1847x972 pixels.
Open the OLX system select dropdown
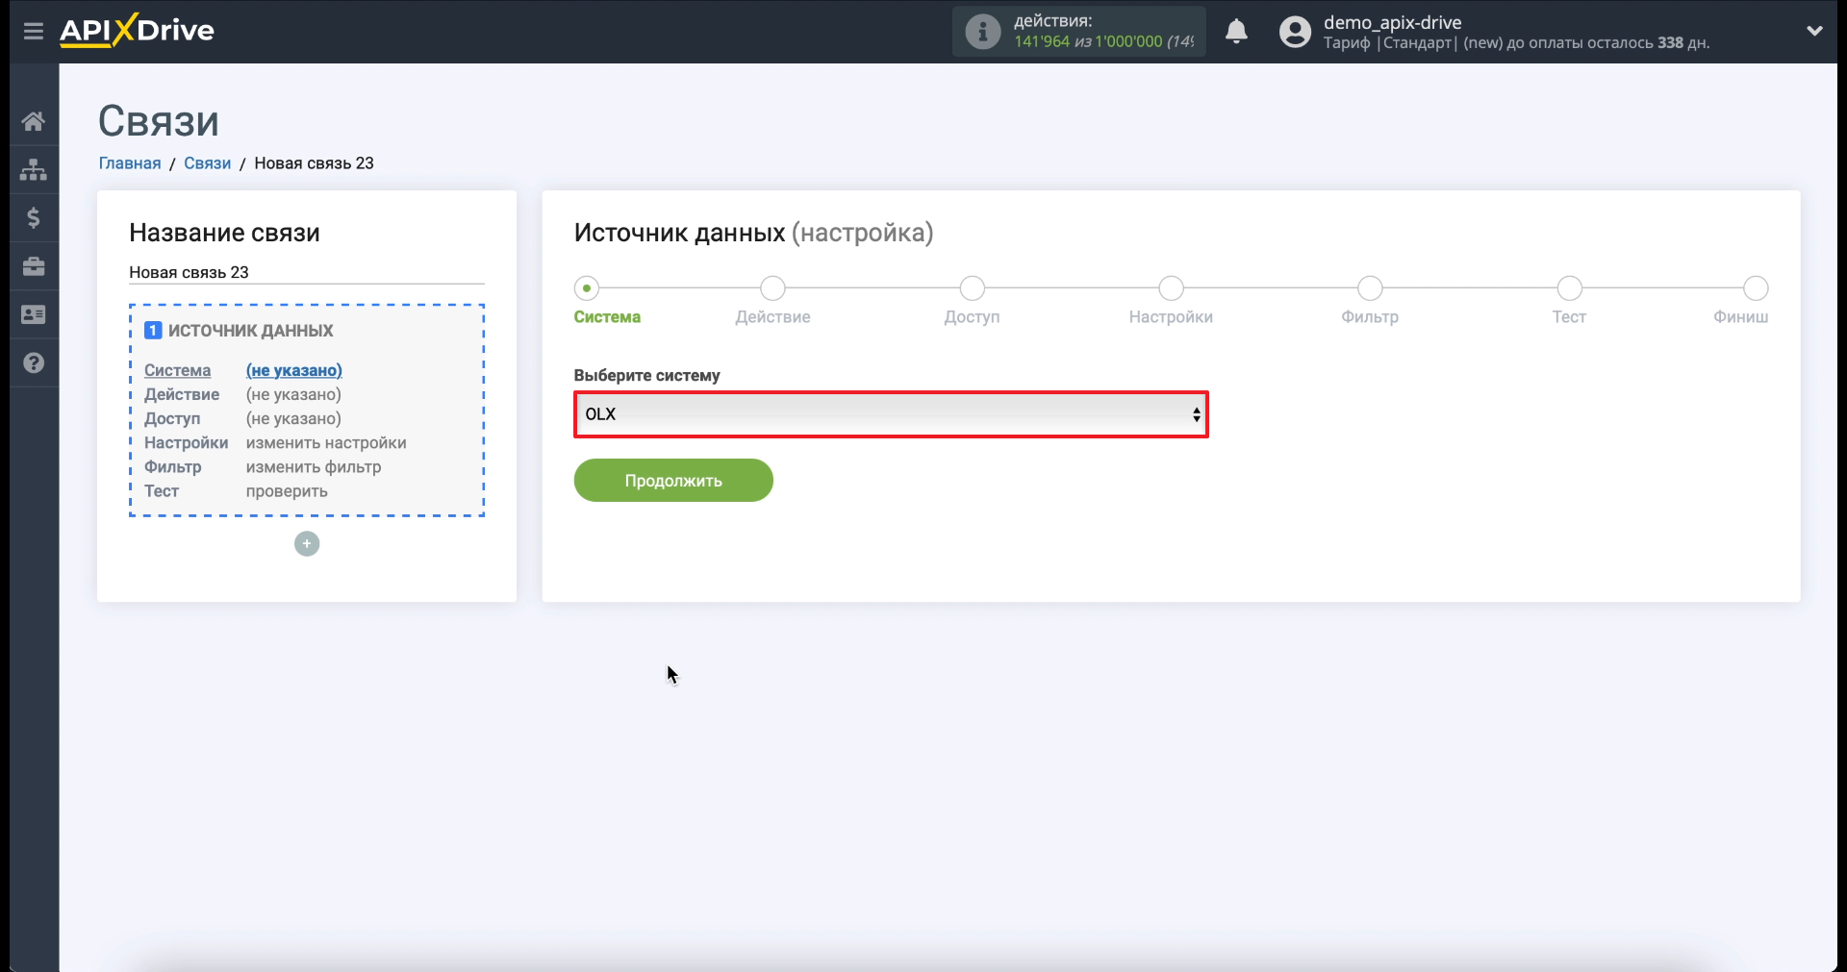tap(891, 414)
